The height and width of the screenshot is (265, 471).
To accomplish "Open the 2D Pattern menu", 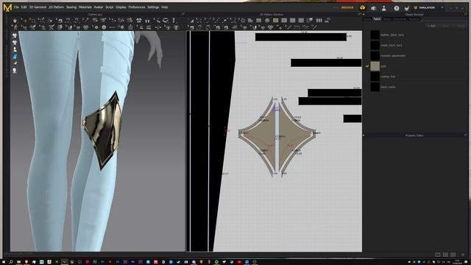I will tap(56, 7).
